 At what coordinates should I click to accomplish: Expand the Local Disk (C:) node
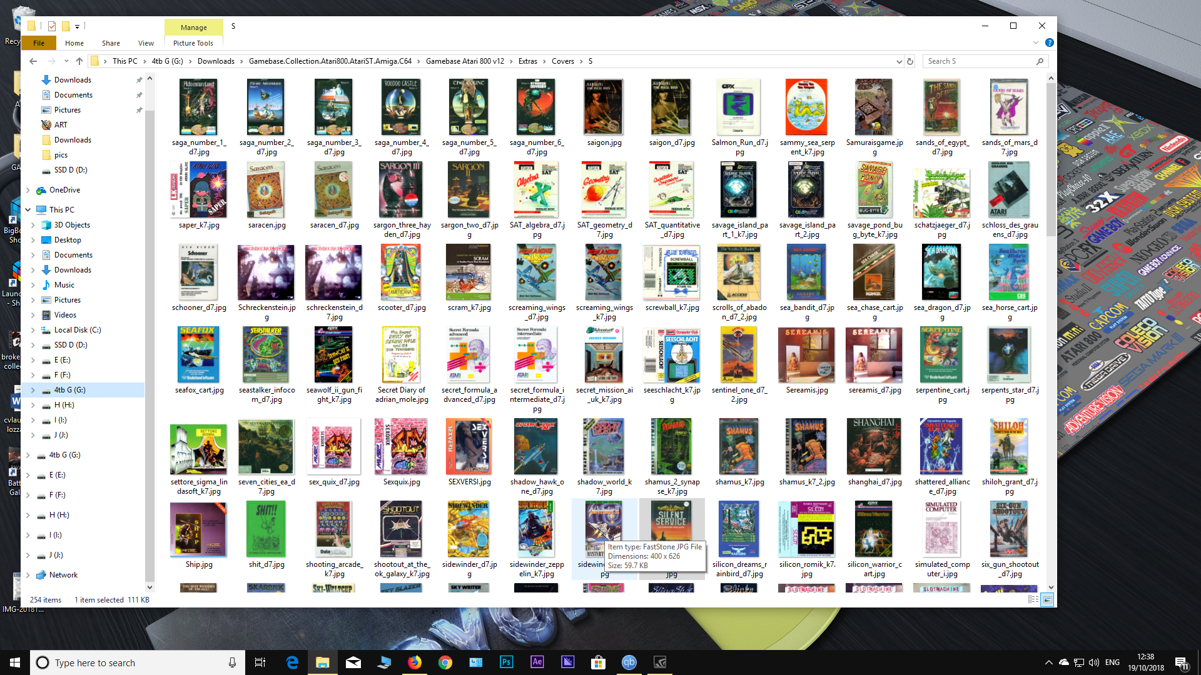[x=33, y=330]
